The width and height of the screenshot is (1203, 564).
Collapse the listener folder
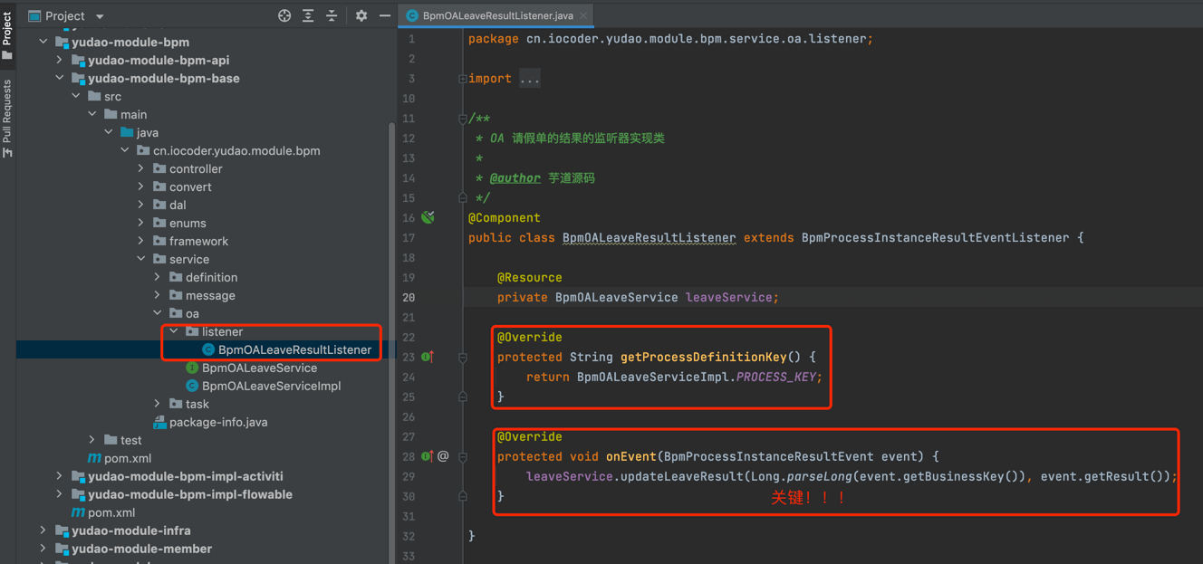[x=174, y=331]
